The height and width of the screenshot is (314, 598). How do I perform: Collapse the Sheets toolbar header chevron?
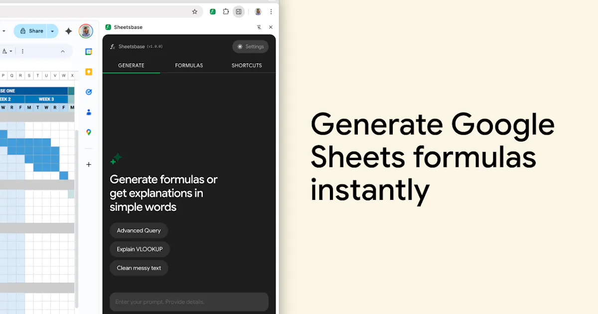click(x=63, y=51)
